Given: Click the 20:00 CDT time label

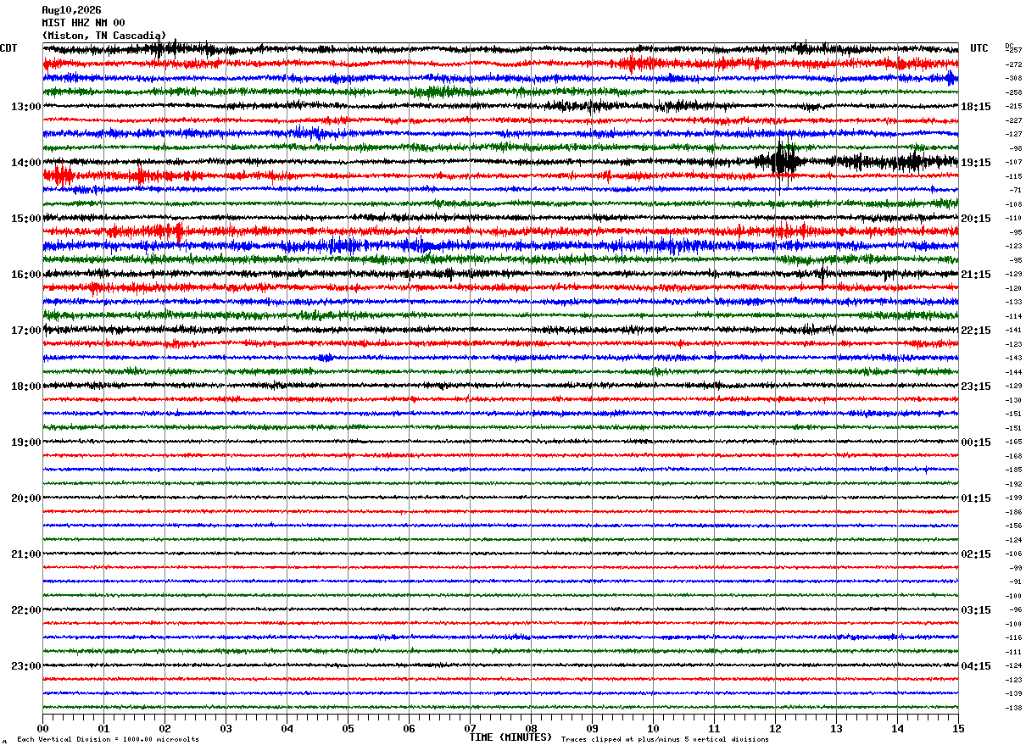Looking at the screenshot, I should coord(25,498).
